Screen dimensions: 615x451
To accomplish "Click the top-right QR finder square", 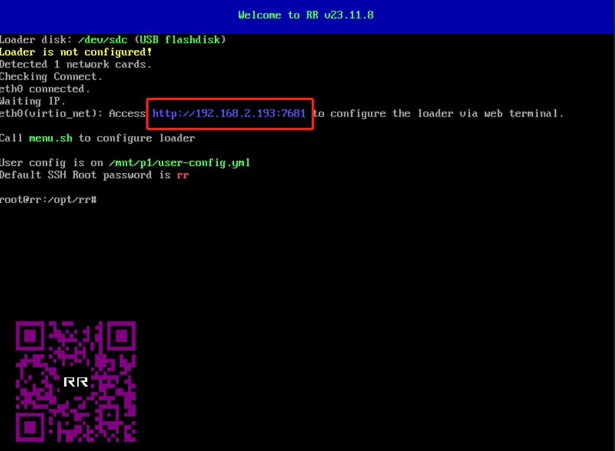I will [x=121, y=336].
